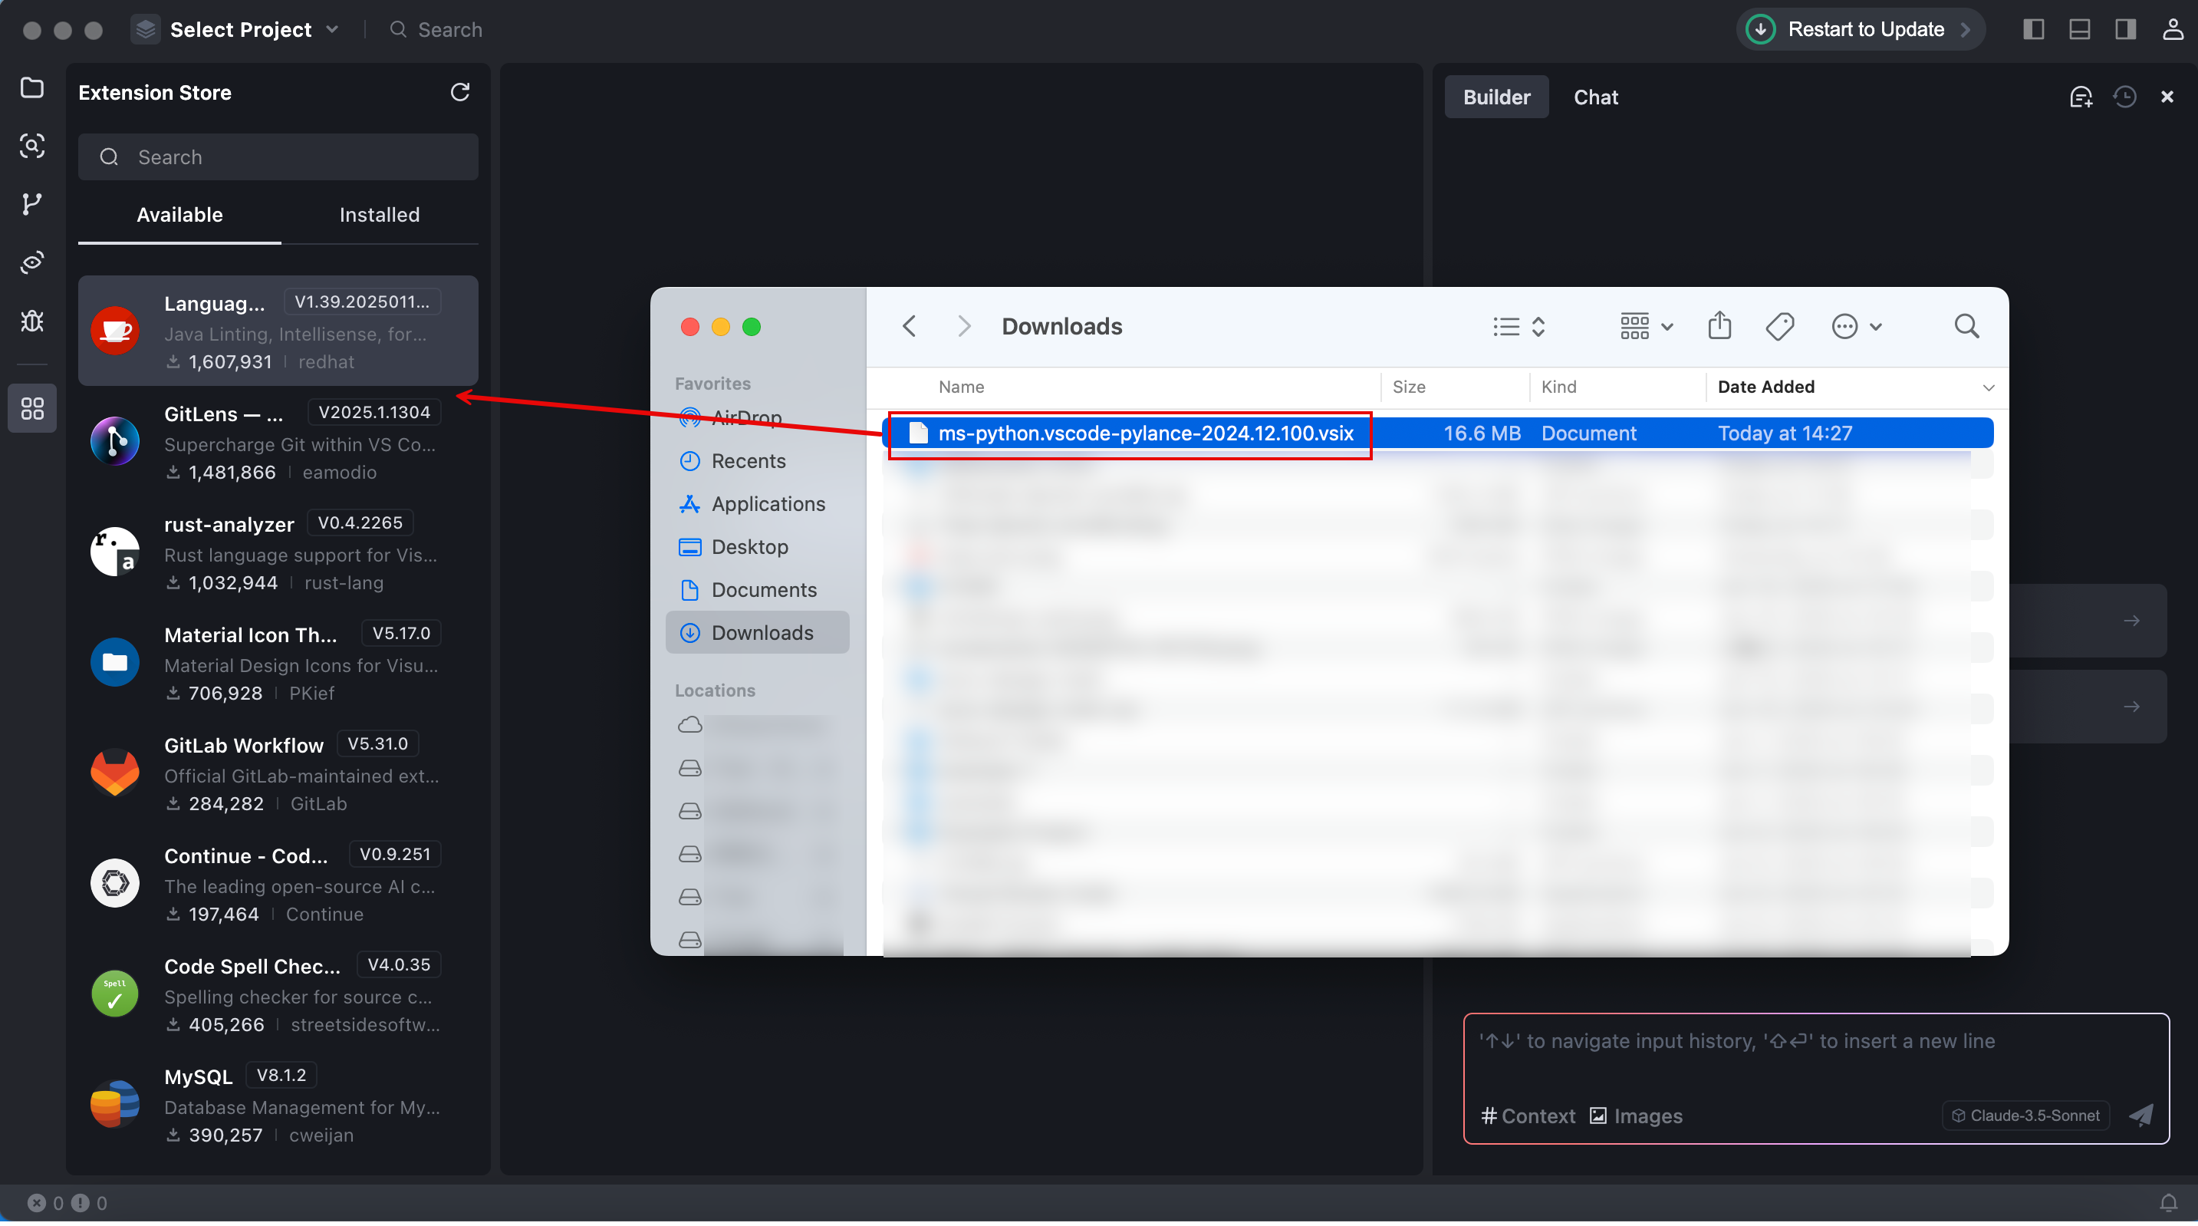Screen dimensions: 2198x1226
Task: Open the extensions grid sidebar icon
Action: click(31, 409)
